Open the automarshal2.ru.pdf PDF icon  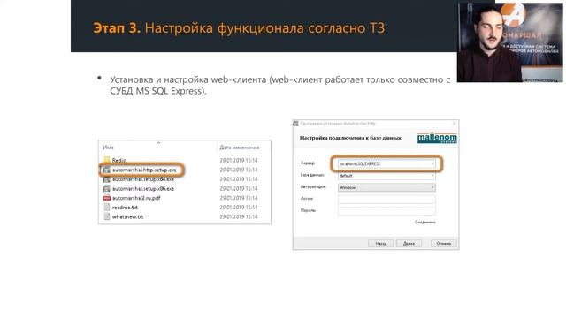107,198
